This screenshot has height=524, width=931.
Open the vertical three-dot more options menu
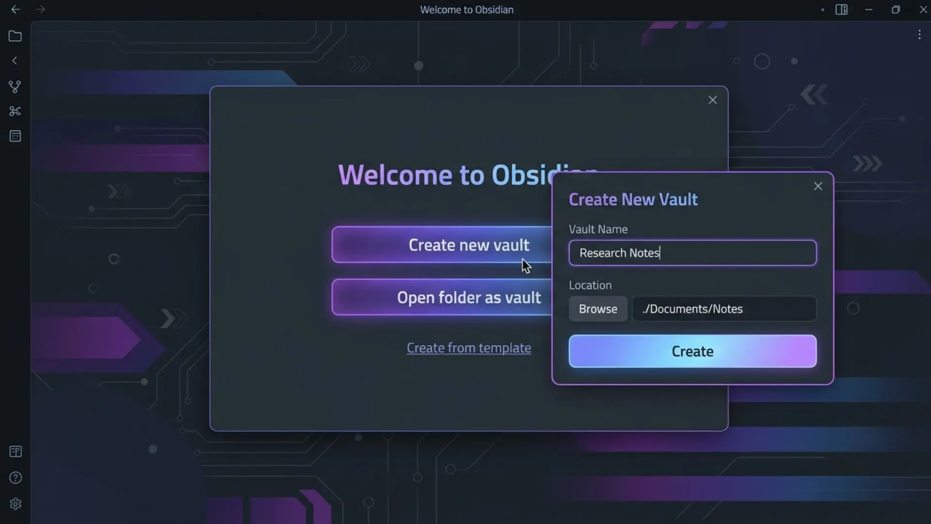(x=919, y=34)
